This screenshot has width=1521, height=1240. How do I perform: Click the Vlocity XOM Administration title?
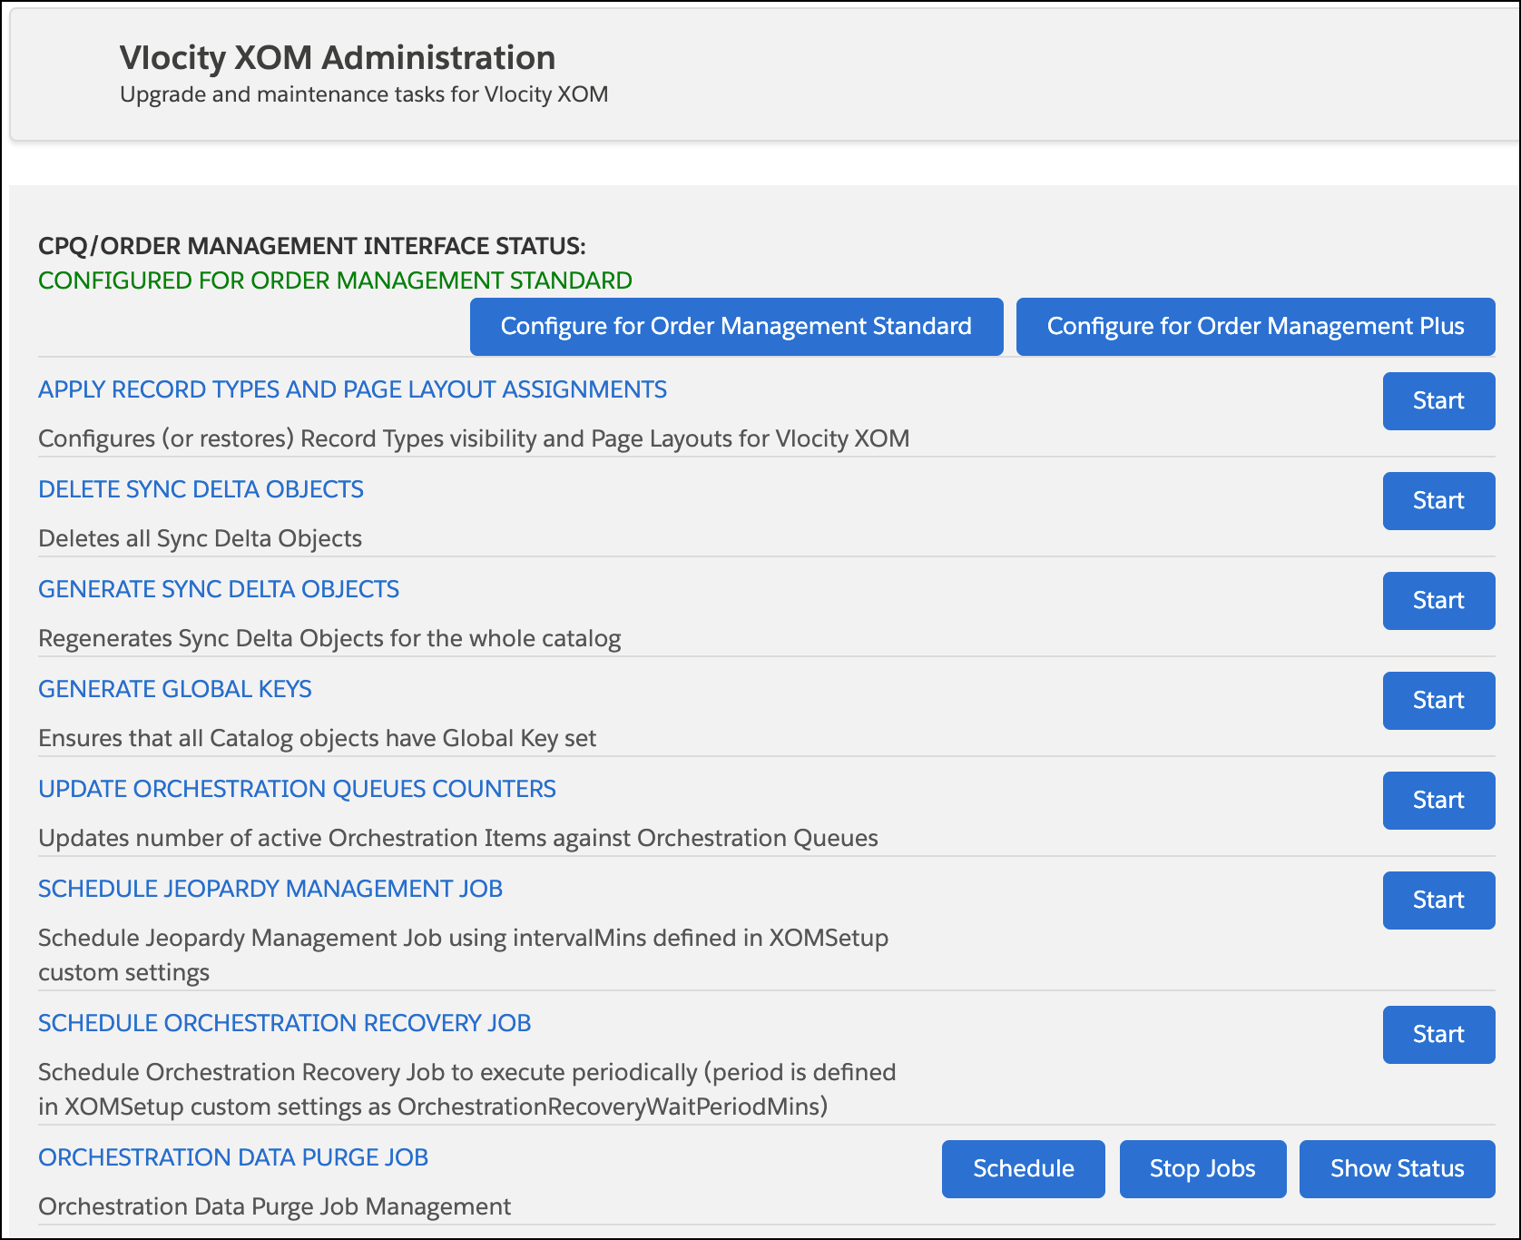pos(338,58)
